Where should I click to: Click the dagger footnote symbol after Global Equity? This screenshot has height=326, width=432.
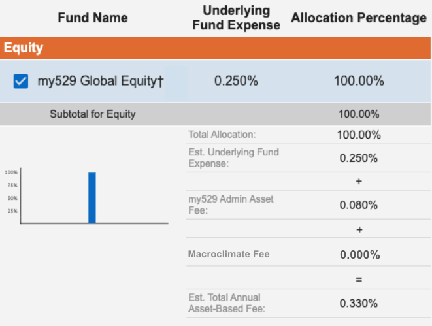[160, 81]
